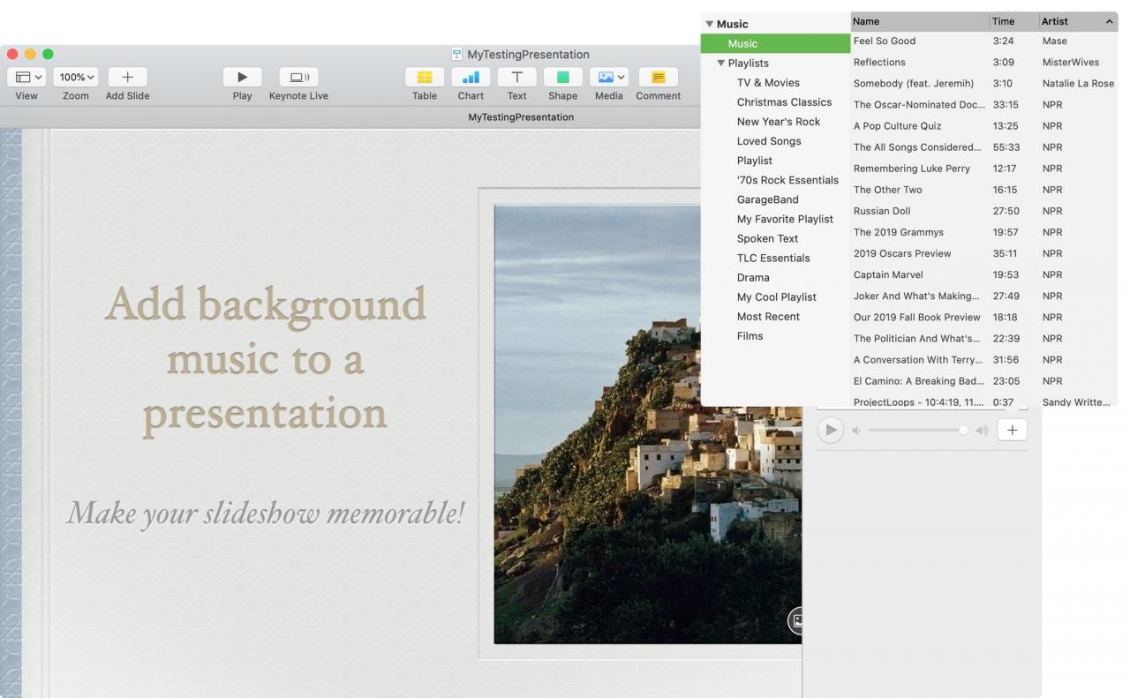Insert a Chart using toolbar icon

point(471,78)
